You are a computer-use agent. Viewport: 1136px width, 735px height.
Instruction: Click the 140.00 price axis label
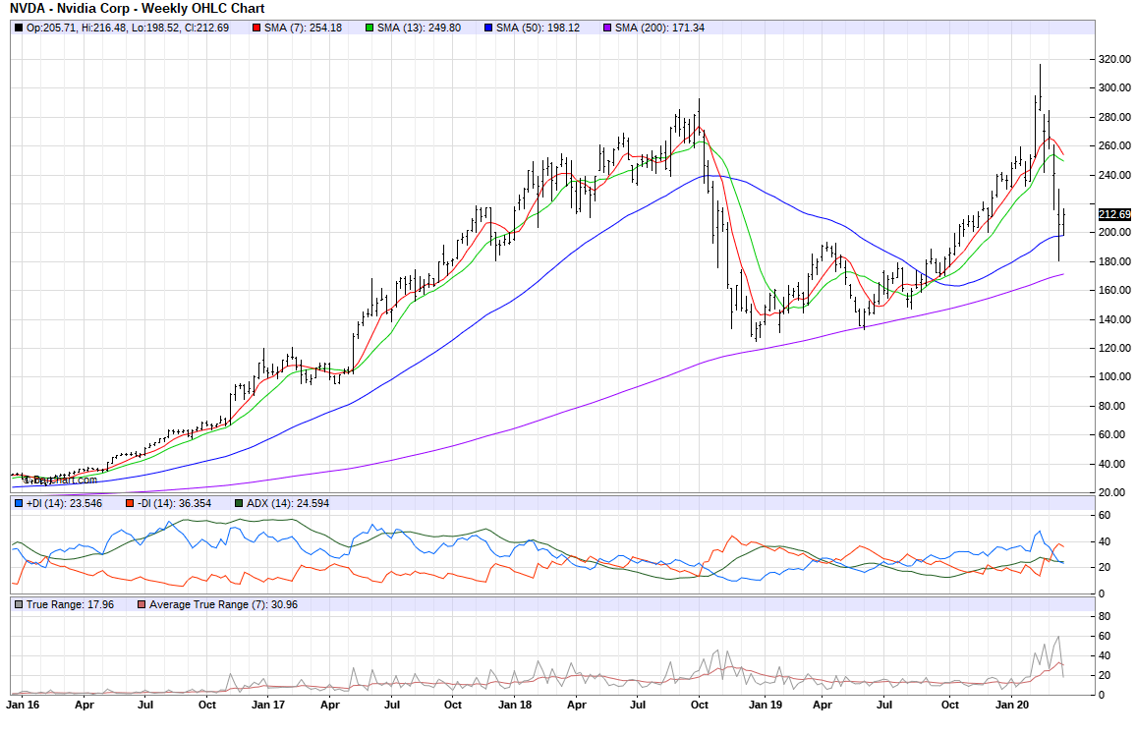point(1114,319)
